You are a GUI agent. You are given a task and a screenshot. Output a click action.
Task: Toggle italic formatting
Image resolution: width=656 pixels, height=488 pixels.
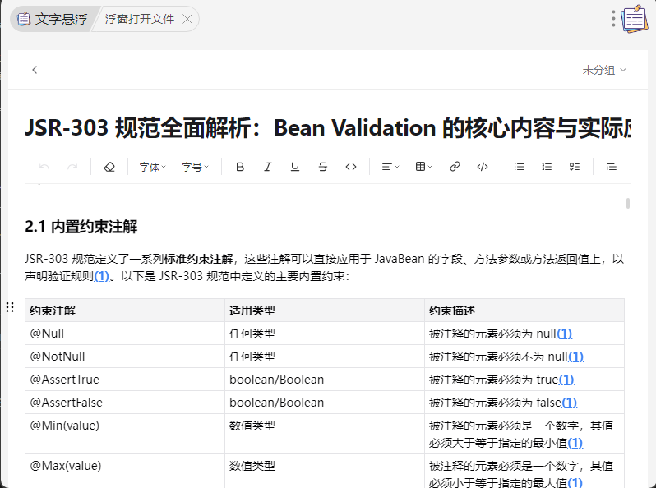pyautogui.click(x=268, y=167)
